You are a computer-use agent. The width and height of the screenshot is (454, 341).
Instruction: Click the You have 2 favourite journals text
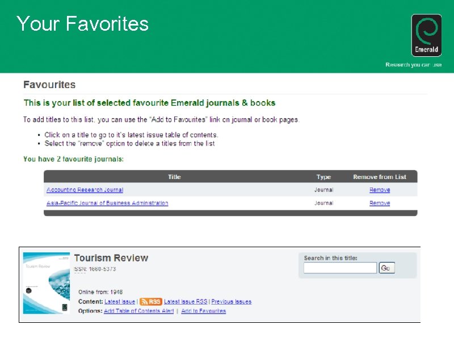tap(74, 159)
